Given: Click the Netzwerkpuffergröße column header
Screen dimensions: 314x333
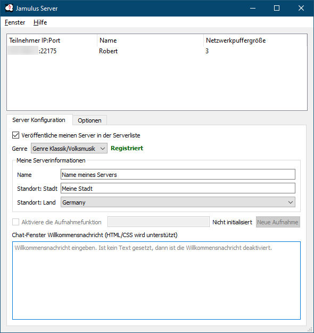Looking at the screenshot, I should point(255,40).
